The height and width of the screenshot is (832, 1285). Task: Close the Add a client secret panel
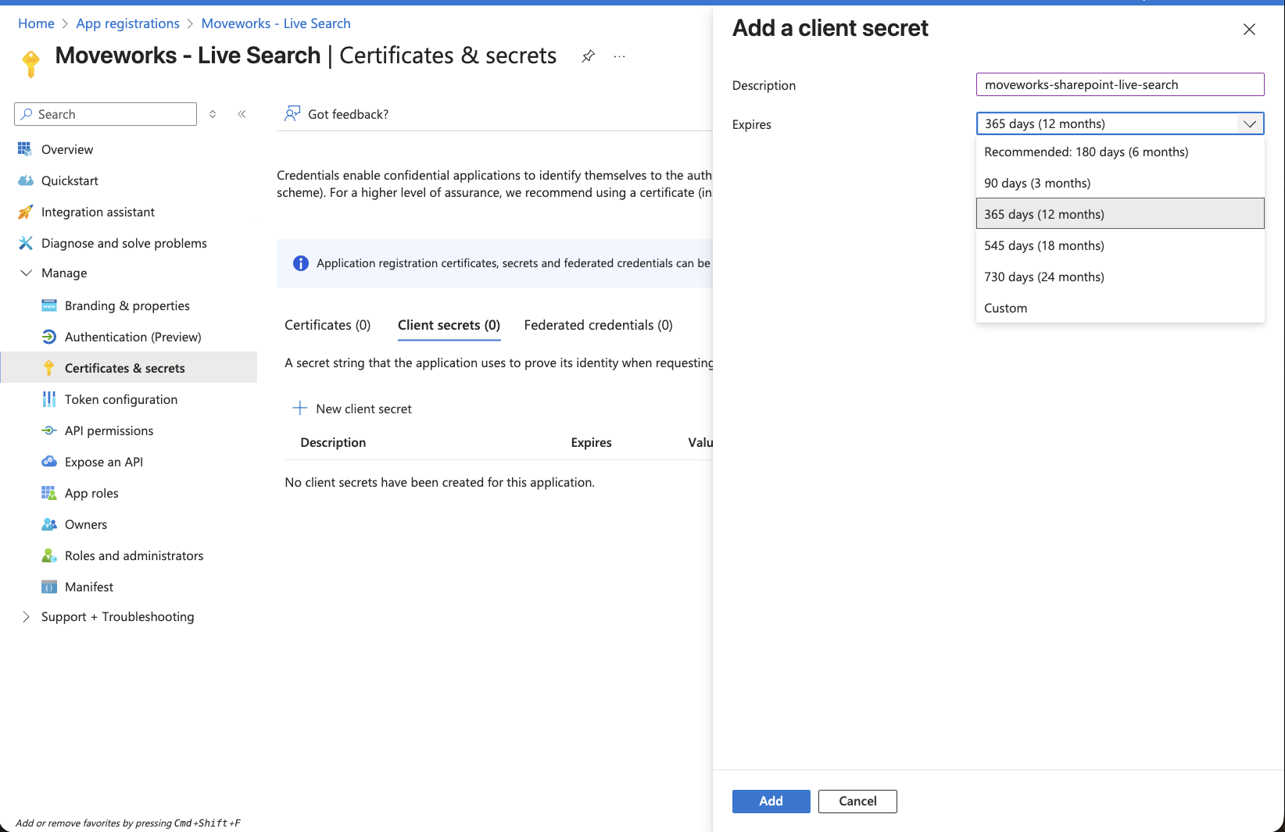[x=1249, y=29]
